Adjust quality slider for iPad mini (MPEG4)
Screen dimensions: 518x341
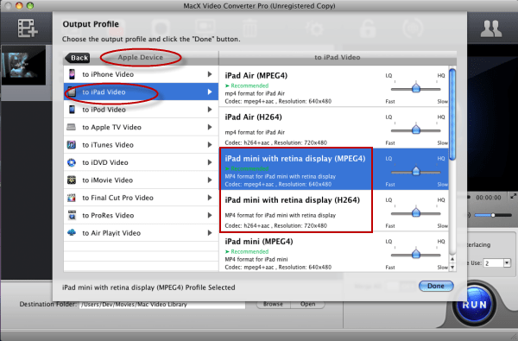click(415, 254)
